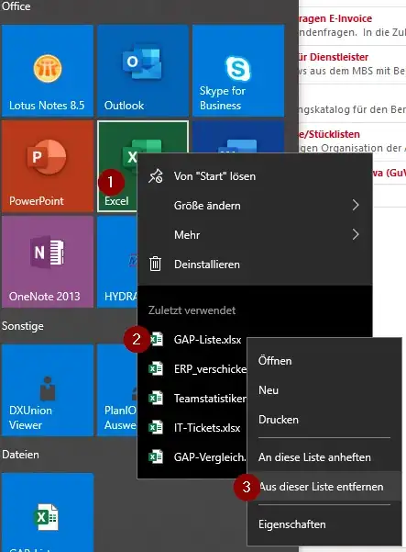
Task: Expand the Größe ändern submenu arrow
Action: (356, 205)
